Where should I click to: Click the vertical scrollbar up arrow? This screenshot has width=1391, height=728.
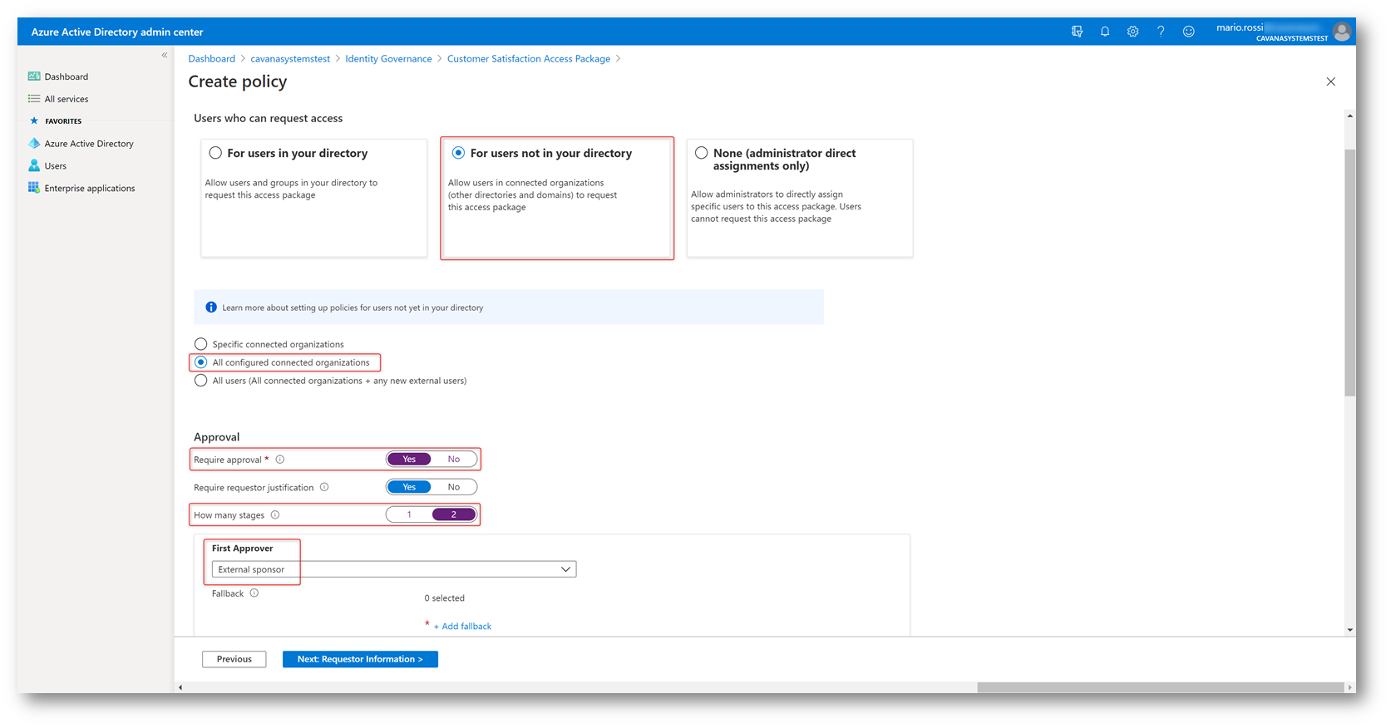pos(1349,116)
